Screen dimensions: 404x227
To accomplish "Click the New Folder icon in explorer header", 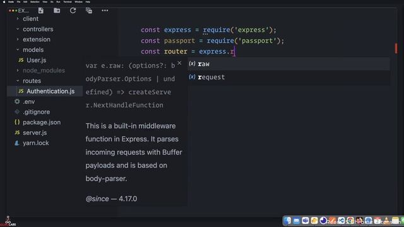I will pos(57,11).
